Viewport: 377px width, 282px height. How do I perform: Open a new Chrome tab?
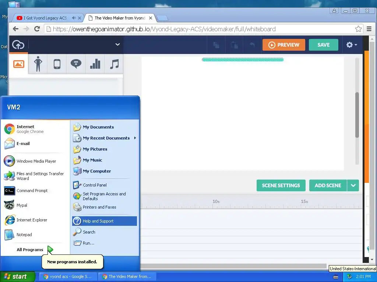point(162,18)
